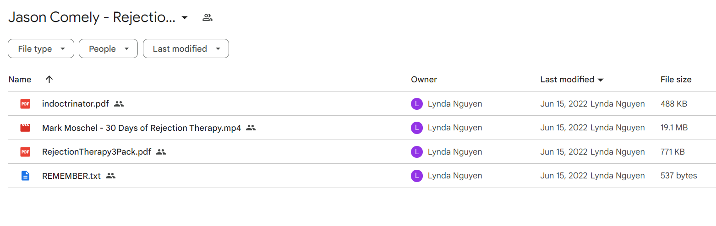Click the PDF icon beside RejectionTherapy3Pack.pdf
This screenshot has width=716, height=226.
[x=25, y=151]
